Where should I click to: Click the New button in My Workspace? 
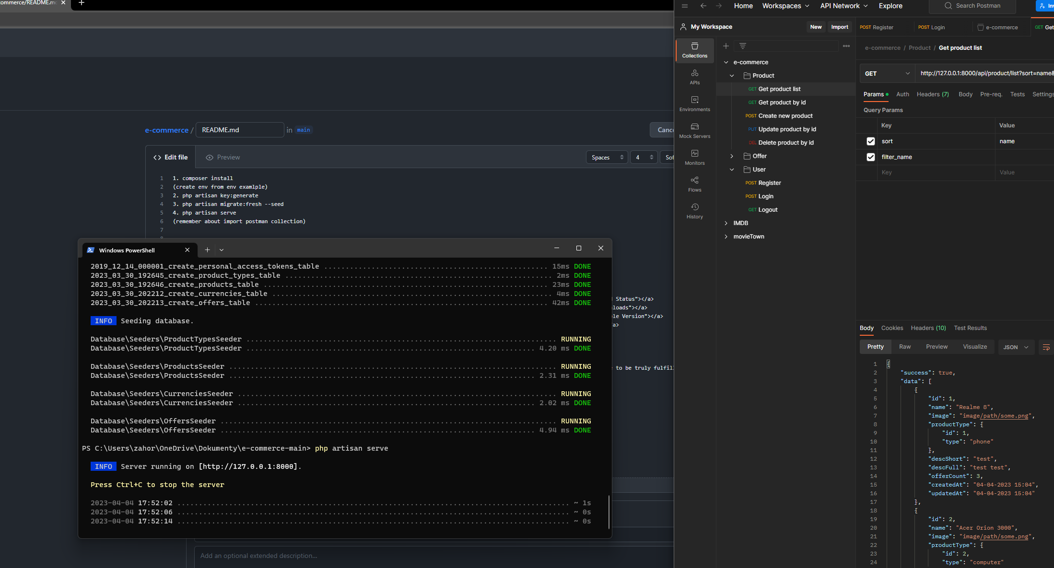816,27
